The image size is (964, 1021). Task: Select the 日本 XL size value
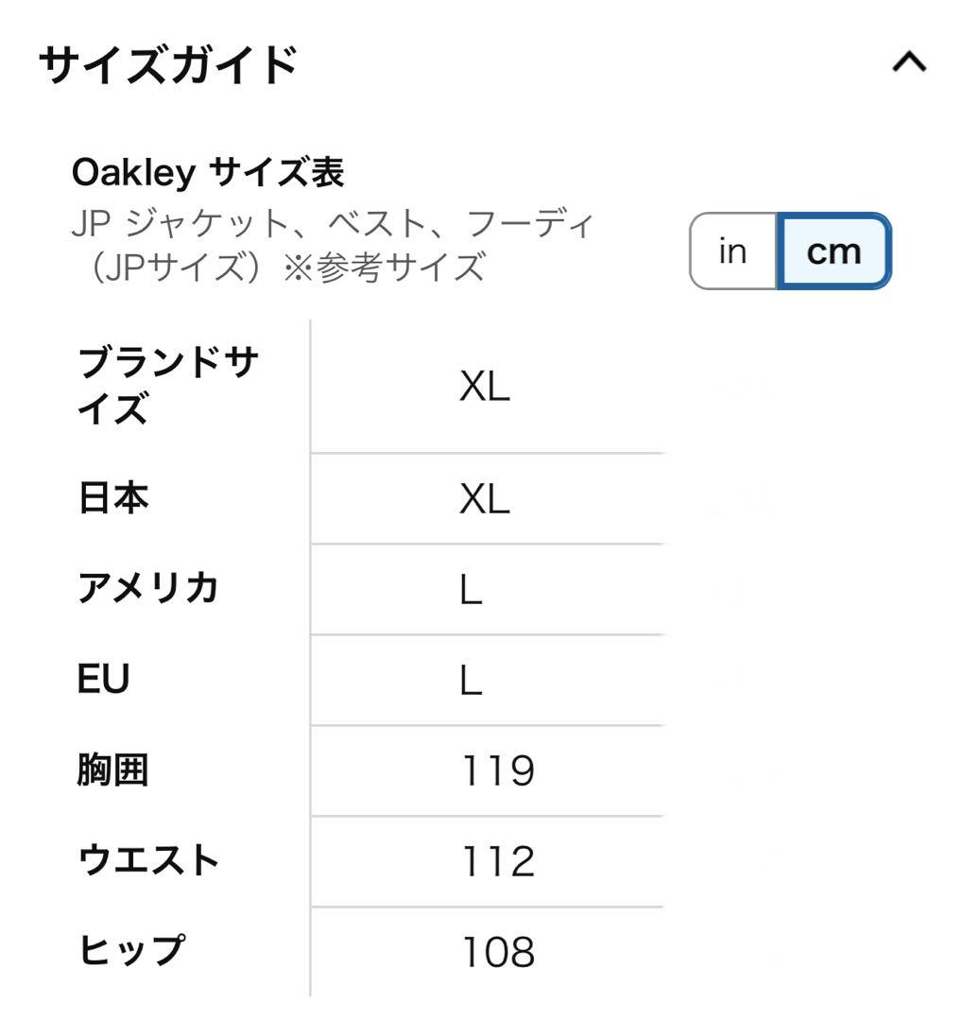click(x=485, y=498)
